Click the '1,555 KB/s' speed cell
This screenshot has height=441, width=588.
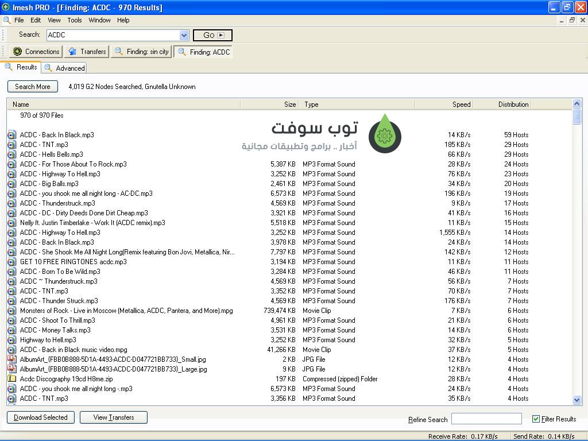455,233
